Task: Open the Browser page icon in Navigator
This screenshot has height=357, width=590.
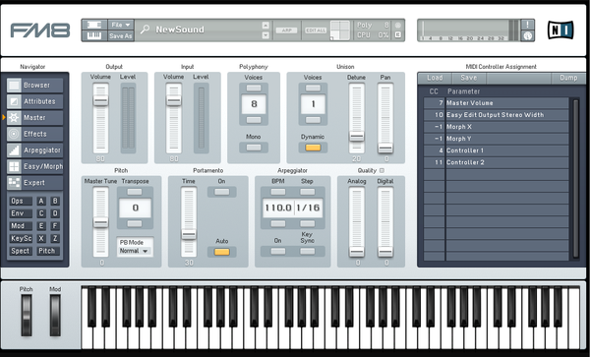Action: (x=15, y=85)
